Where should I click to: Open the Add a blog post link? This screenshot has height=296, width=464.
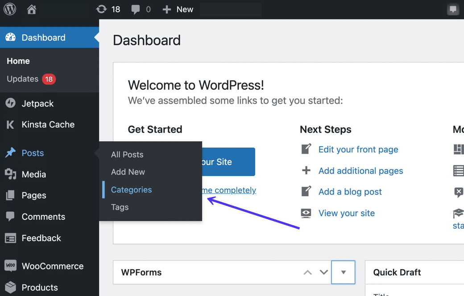point(350,192)
